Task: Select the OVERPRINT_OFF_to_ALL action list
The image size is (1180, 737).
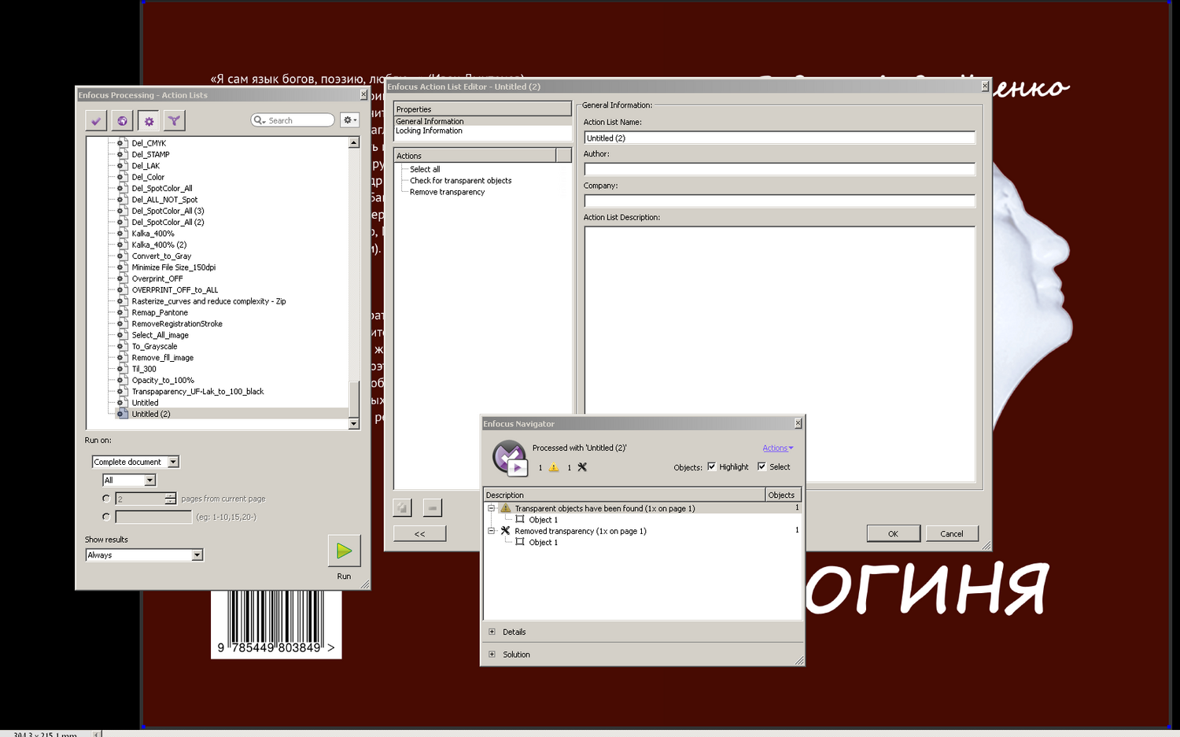Action: (175, 290)
